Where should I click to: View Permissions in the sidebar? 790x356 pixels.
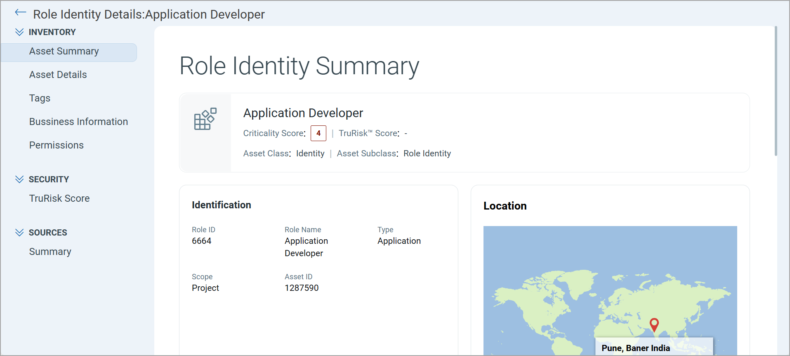(56, 145)
